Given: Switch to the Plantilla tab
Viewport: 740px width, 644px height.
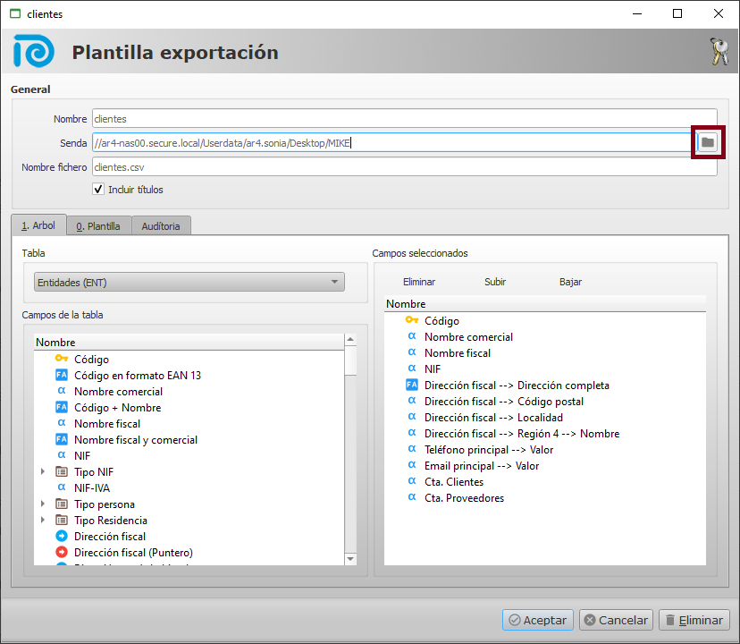Looking at the screenshot, I should (98, 226).
